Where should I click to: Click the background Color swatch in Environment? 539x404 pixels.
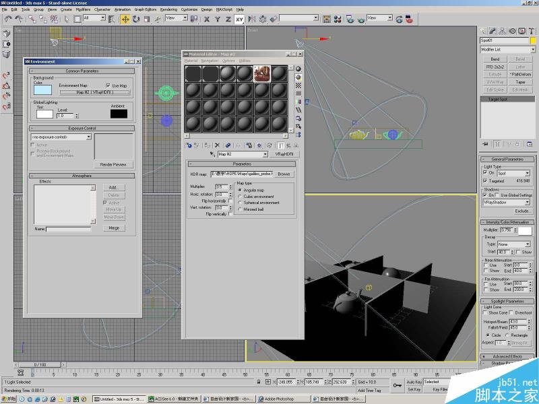(x=42, y=90)
